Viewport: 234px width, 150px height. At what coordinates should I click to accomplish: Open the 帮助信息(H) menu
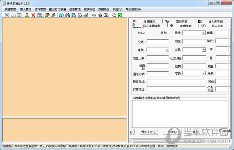(x=133, y=9)
